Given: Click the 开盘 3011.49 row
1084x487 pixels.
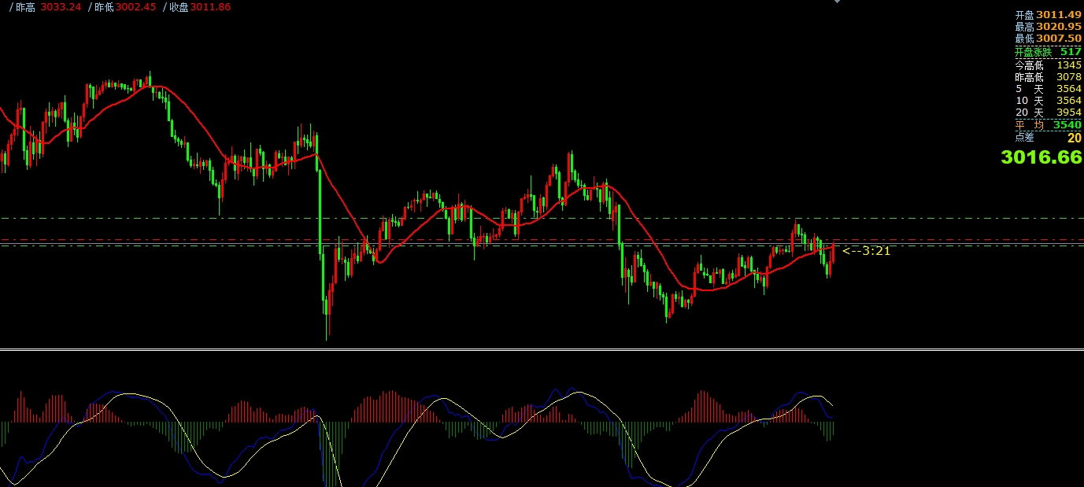Looking at the screenshot, I should pos(1047,15).
